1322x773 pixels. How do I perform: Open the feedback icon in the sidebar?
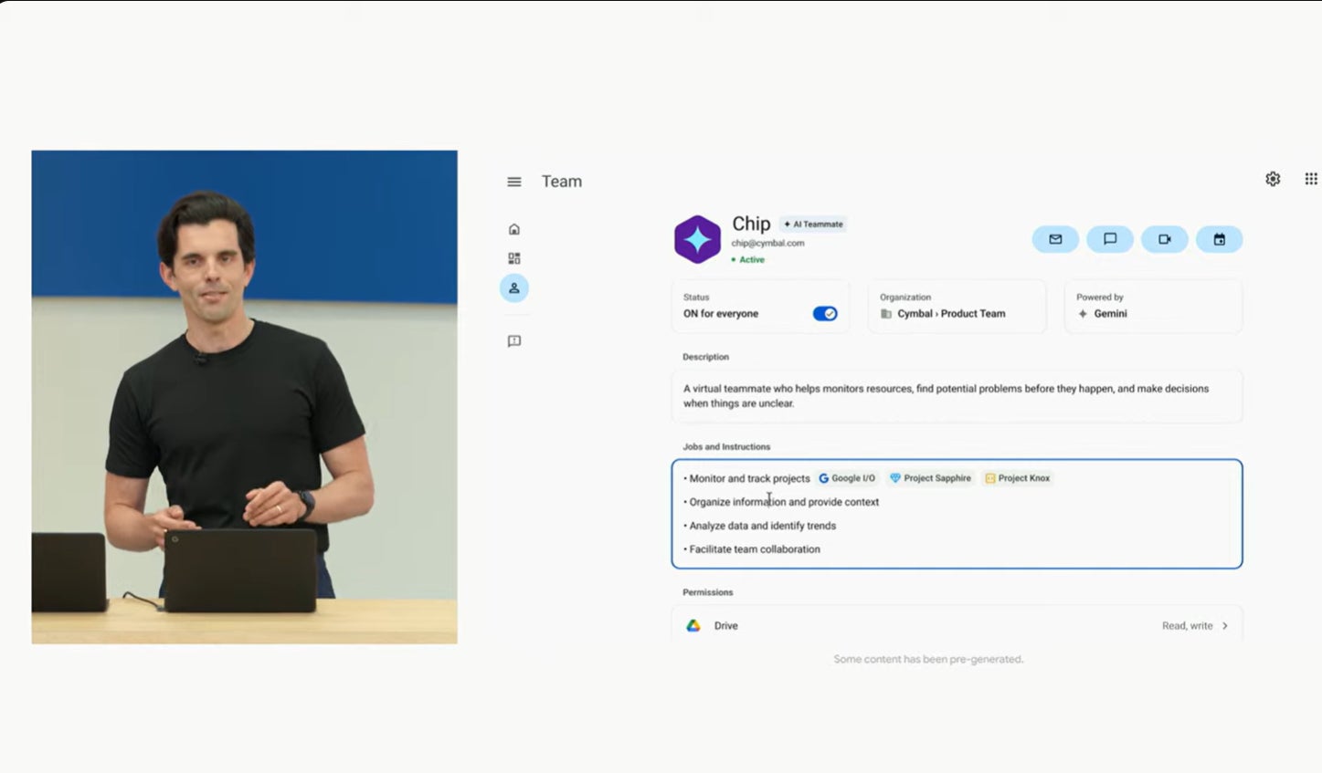click(513, 340)
